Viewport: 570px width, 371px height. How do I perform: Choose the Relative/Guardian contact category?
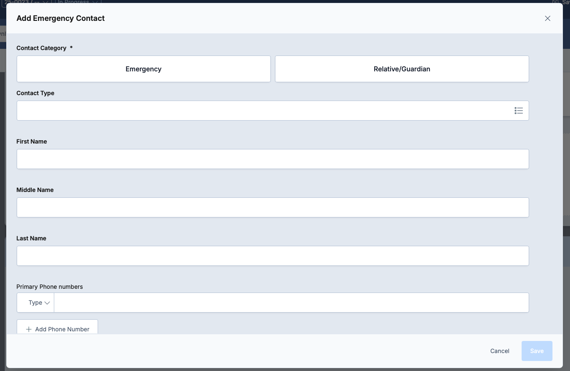(401, 69)
